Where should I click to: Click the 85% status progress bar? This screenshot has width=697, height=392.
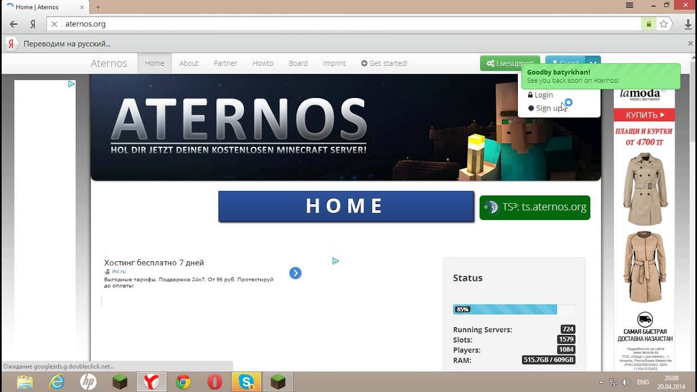513,309
